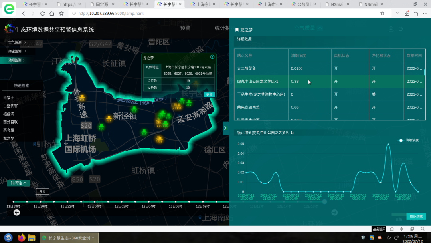Click the yellow lamp marker left of 新泾镇
The image size is (431, 243).
[x=109, y=119]
